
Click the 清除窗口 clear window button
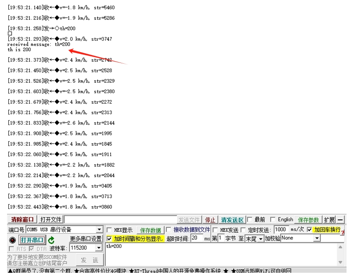coord(22,219)
